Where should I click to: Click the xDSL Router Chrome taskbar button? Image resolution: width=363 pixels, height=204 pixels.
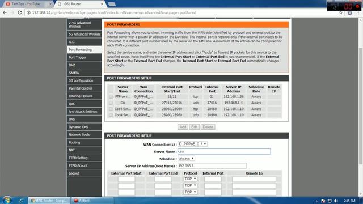click(x=49, y=201)
